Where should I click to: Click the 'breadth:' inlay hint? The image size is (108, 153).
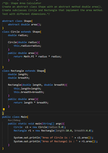click(80, 131)
